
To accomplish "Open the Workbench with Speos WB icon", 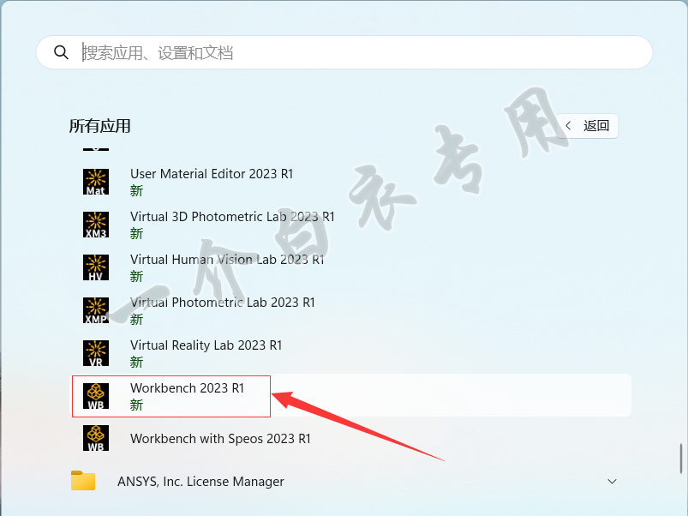I will tap(96, 438).
